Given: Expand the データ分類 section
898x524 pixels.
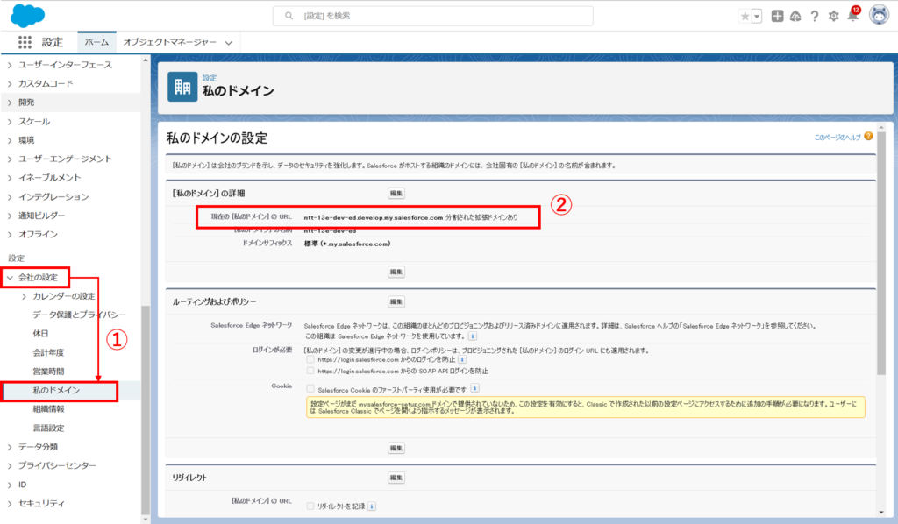Looking at the screenshot, I should coord(10,447).
